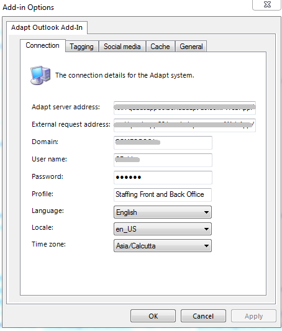Click into the Domain text field

point(163,143)
